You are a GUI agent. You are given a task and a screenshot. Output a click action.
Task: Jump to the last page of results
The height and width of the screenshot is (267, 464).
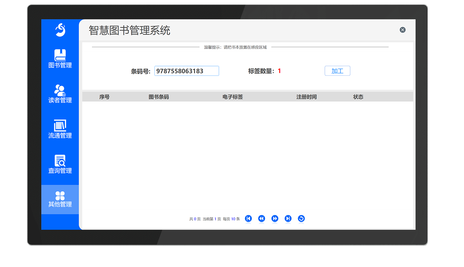pyautogui.click(x=288, y=219)
